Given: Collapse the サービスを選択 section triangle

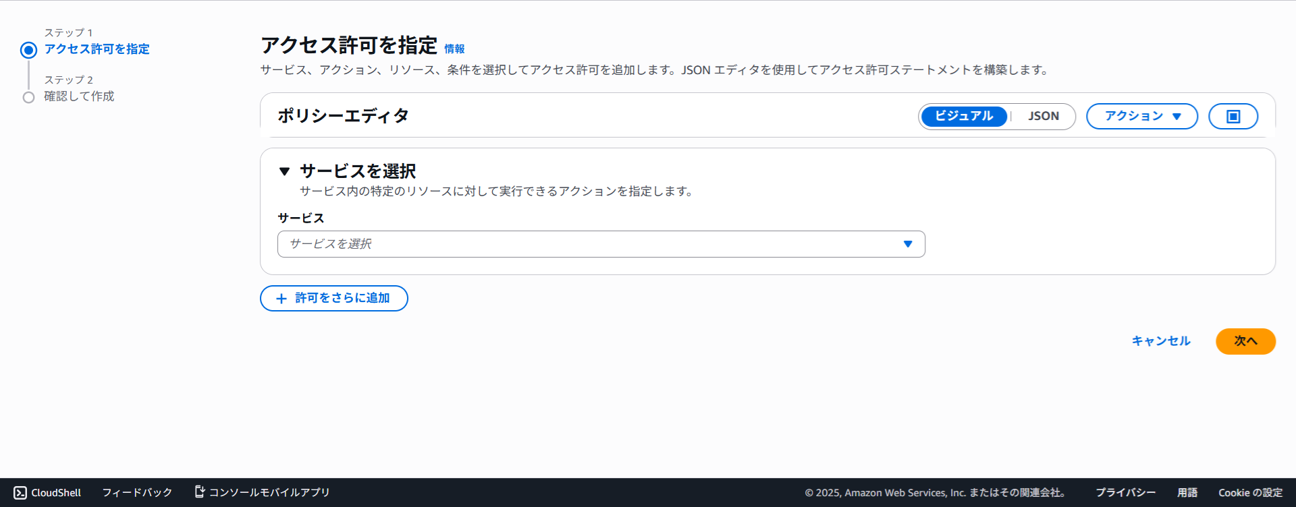Looking at the screenshot, I should pyautogui.click(x=284, y=171).
